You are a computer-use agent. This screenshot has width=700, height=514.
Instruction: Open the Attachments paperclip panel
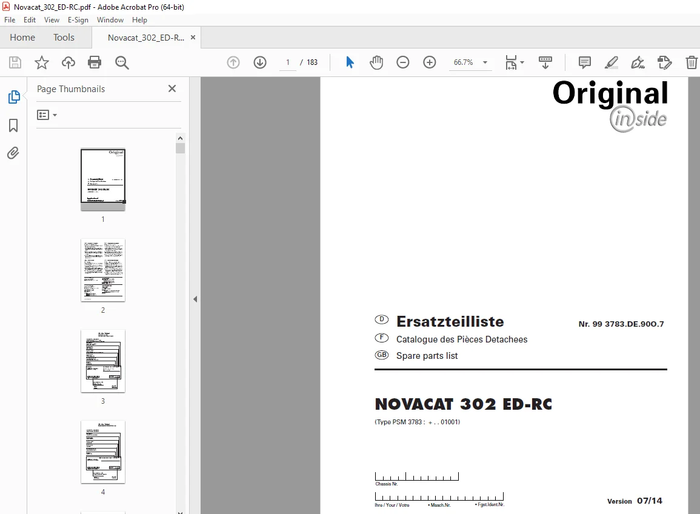[13, 153]
